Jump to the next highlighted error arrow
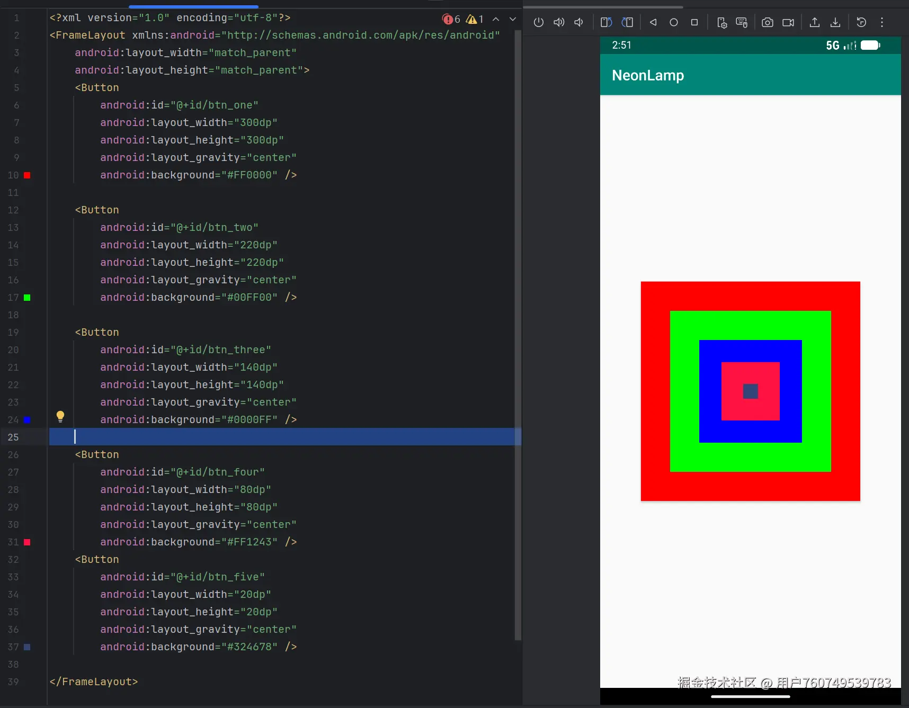The height and width of the screenshot is (708, 909). (512, 19)
